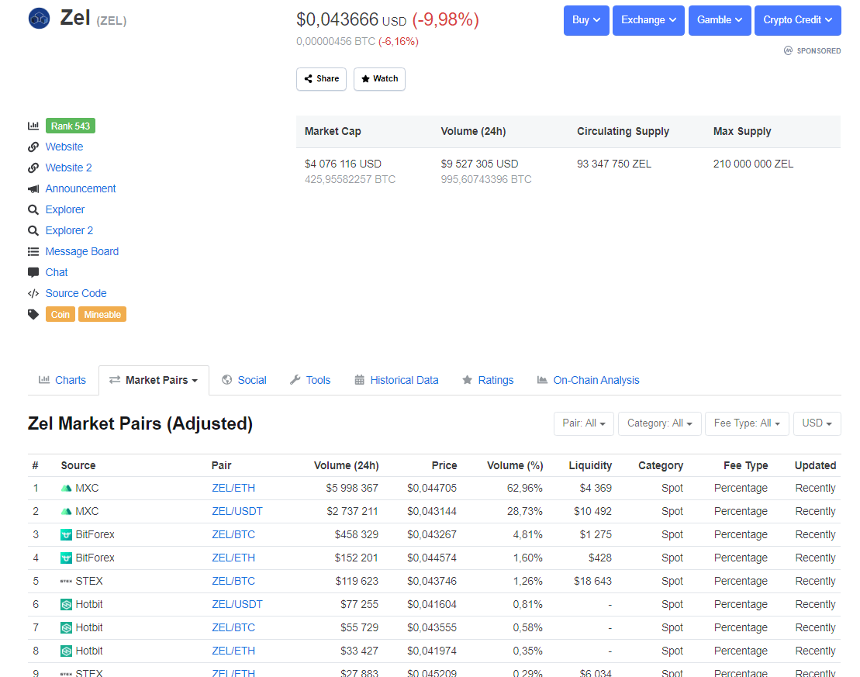Expand the Fee Type: All filter

tap(747, 423)
